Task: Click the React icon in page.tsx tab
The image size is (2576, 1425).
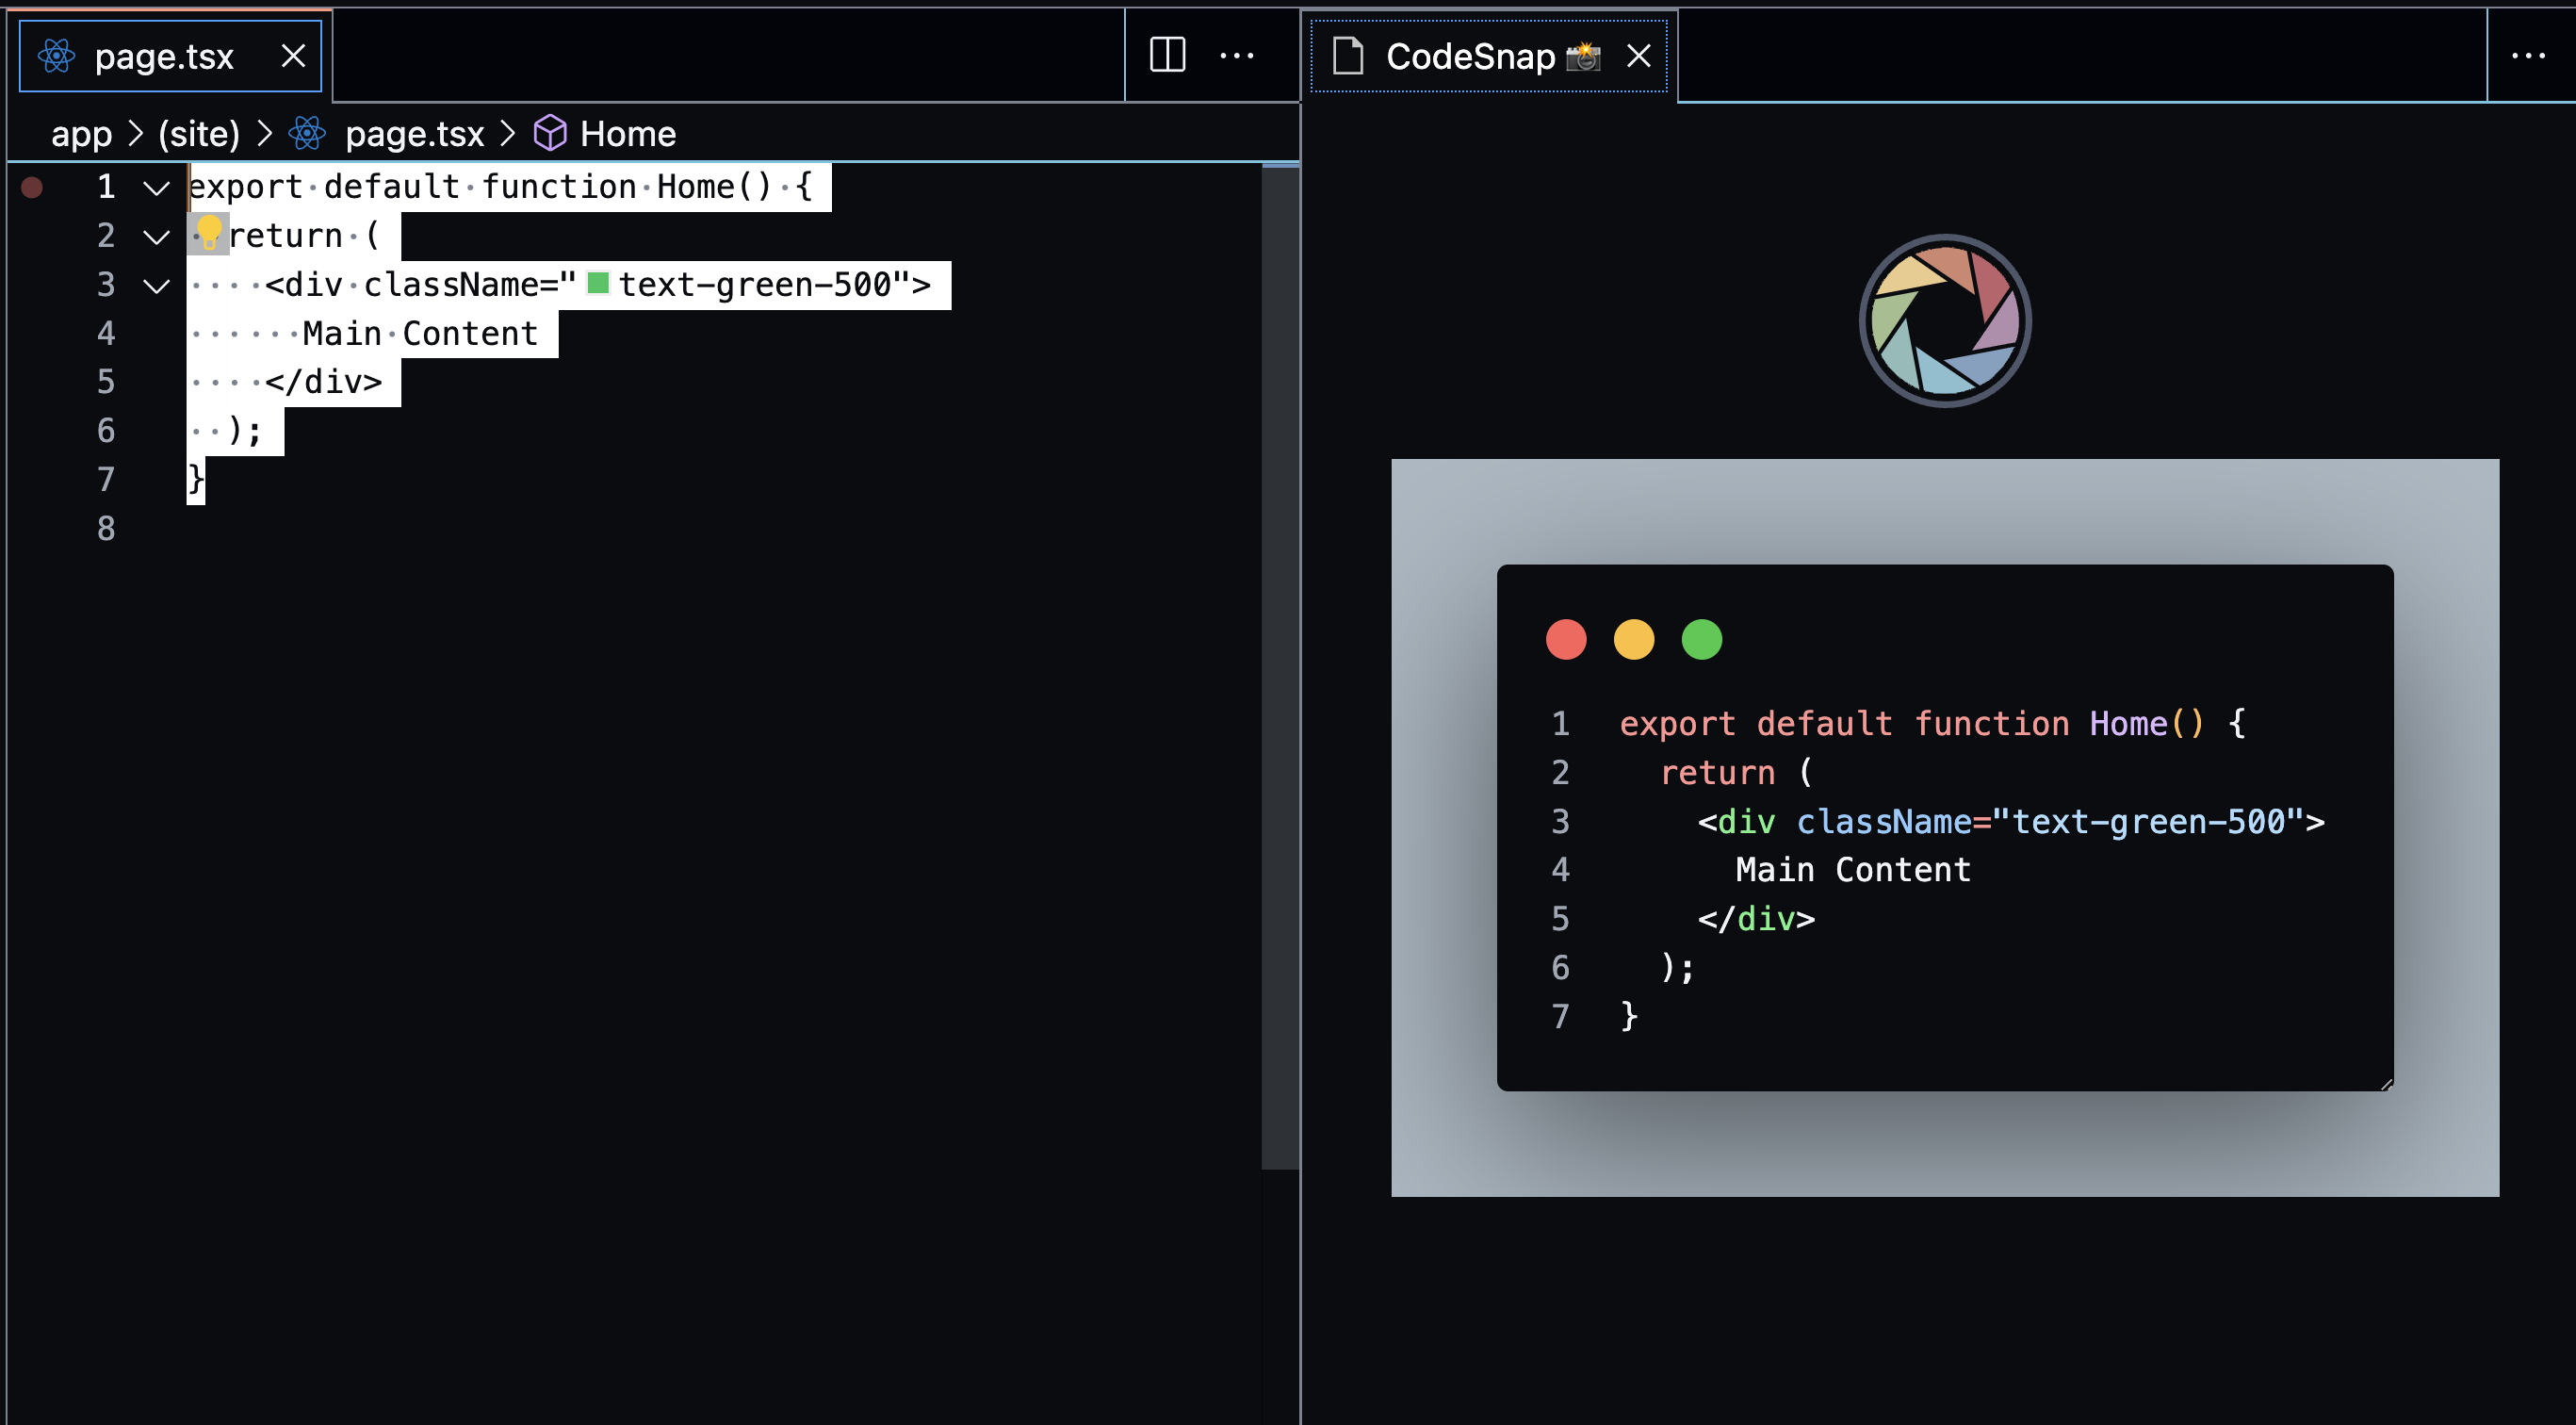Action: (57, 56)
